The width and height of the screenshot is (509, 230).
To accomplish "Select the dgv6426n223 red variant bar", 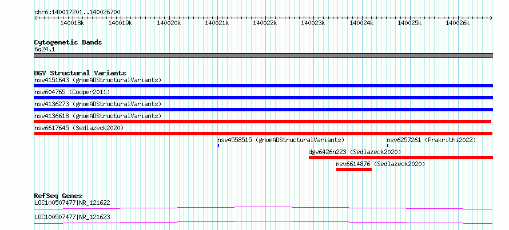I will (401, 158).
